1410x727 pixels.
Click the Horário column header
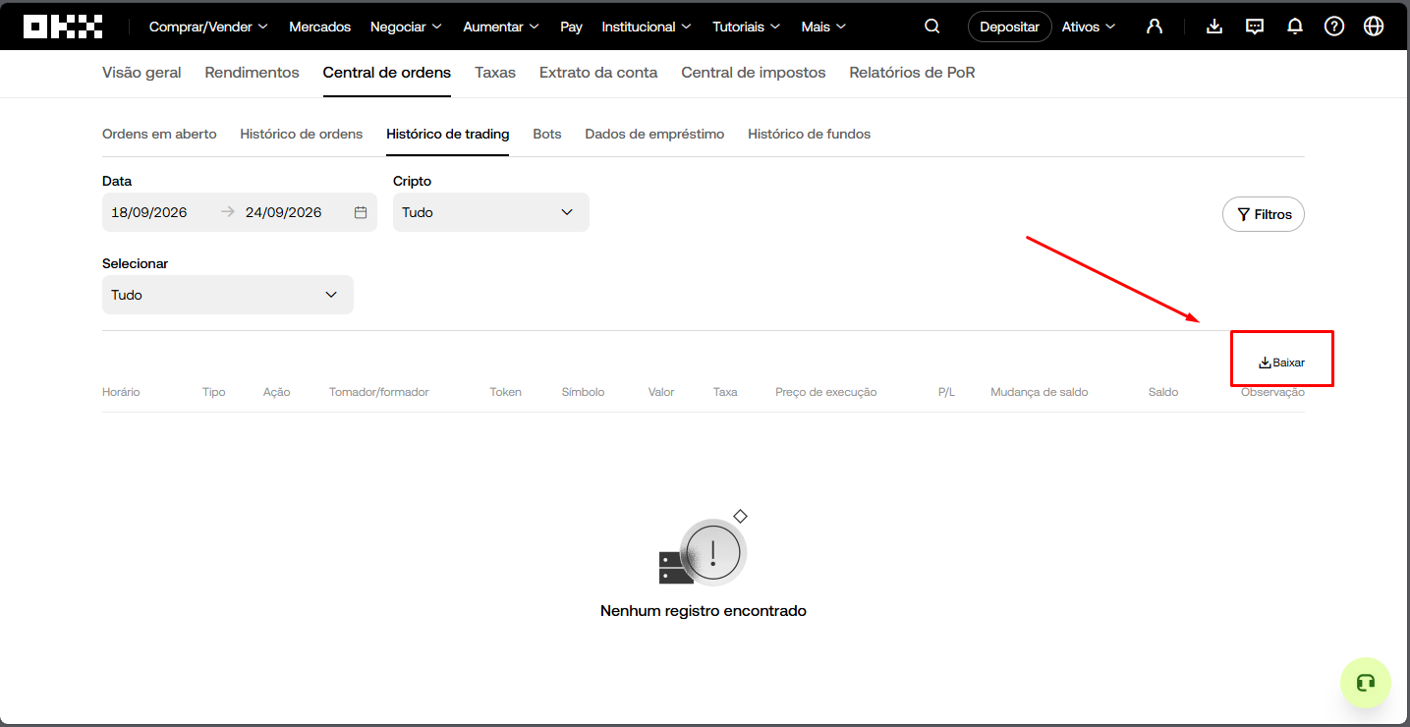(x=121, y=392)
